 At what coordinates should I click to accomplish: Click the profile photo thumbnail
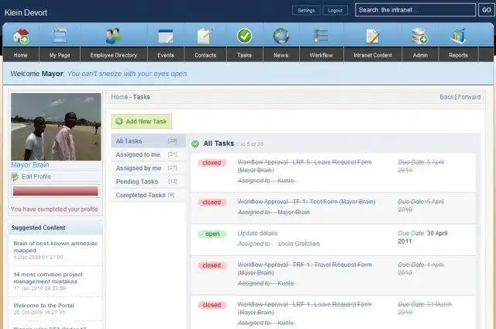pyautogui.click(x=56, y=126)
